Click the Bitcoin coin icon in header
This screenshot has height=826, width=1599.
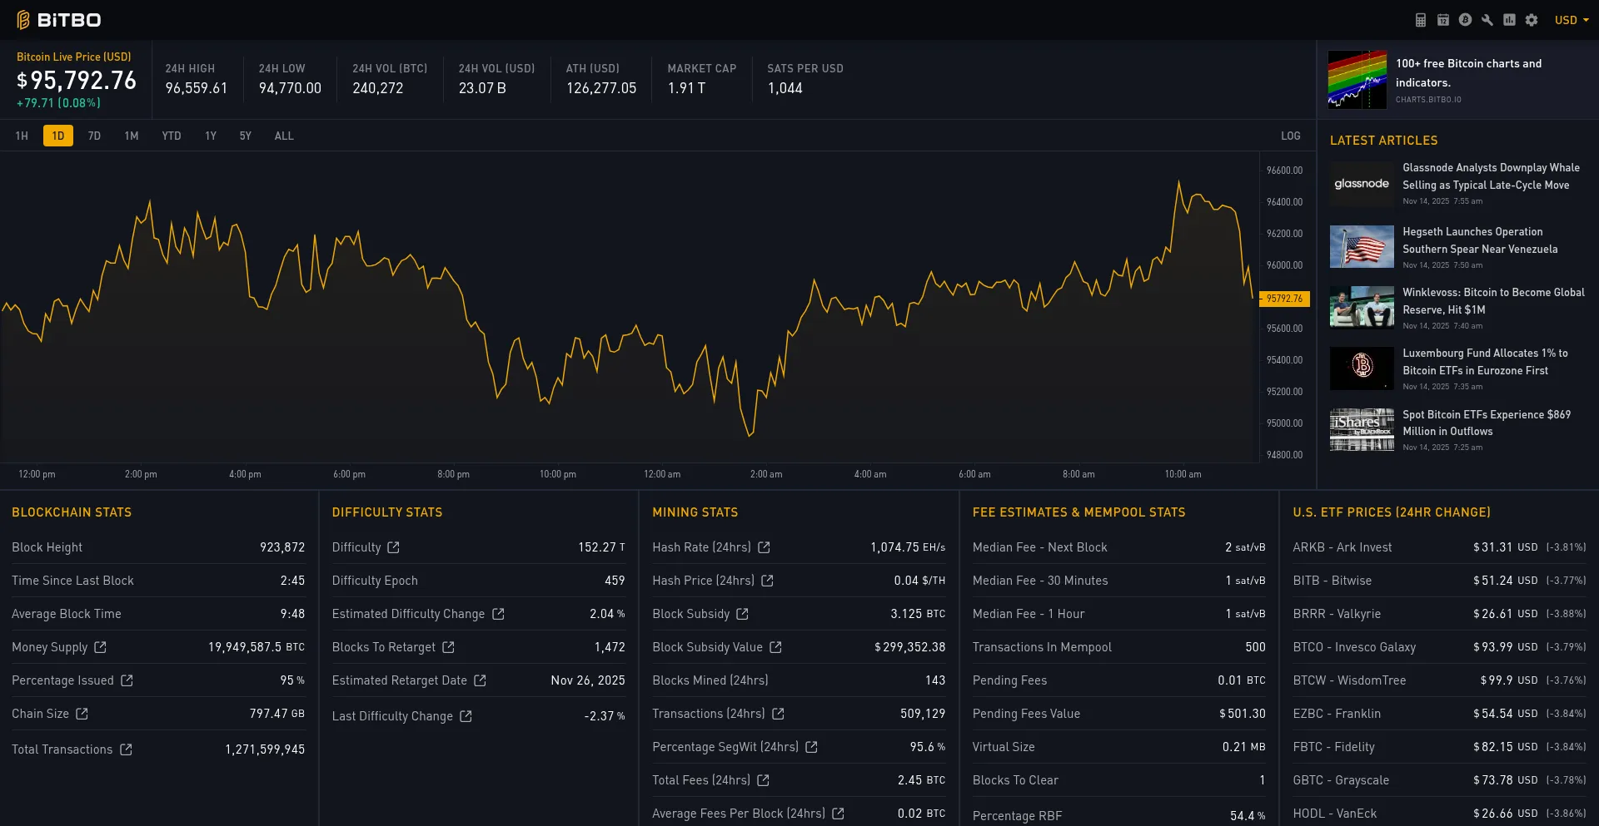[x=1465, y=20]
